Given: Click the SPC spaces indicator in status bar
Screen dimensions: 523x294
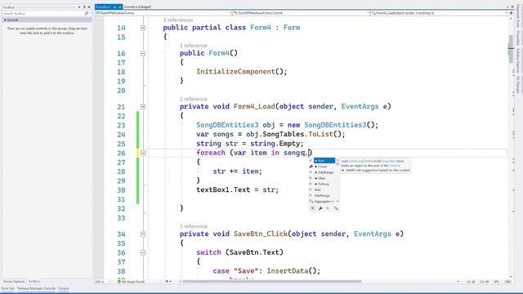Looking at the screenshot, I should (496, 282).
